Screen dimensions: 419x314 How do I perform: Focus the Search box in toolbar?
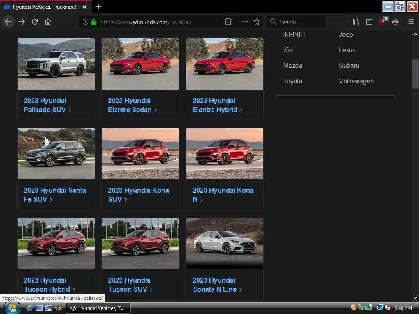tap(296, 22)
